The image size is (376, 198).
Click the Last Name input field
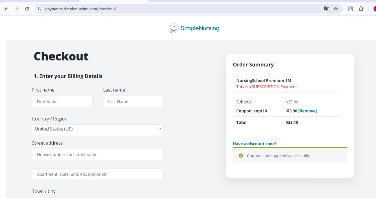pos(133,101)
